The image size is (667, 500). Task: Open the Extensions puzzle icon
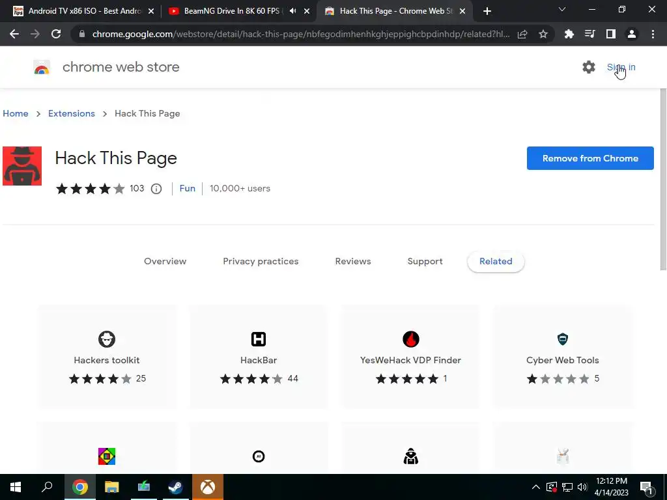[569, 34]
